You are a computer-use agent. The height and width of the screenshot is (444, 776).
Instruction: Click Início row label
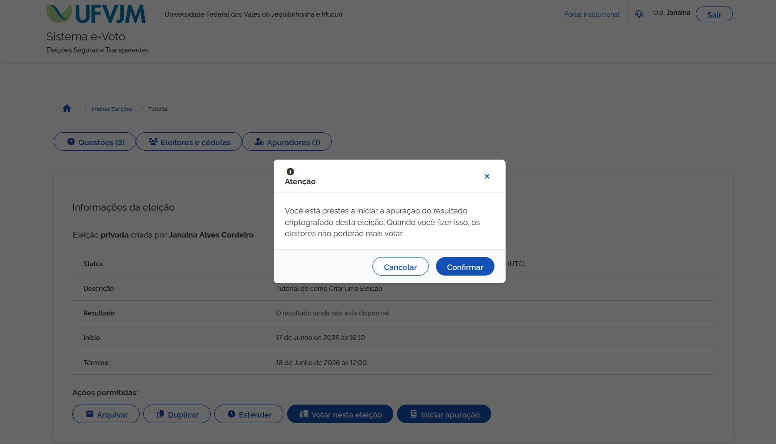tap(92, 338)
